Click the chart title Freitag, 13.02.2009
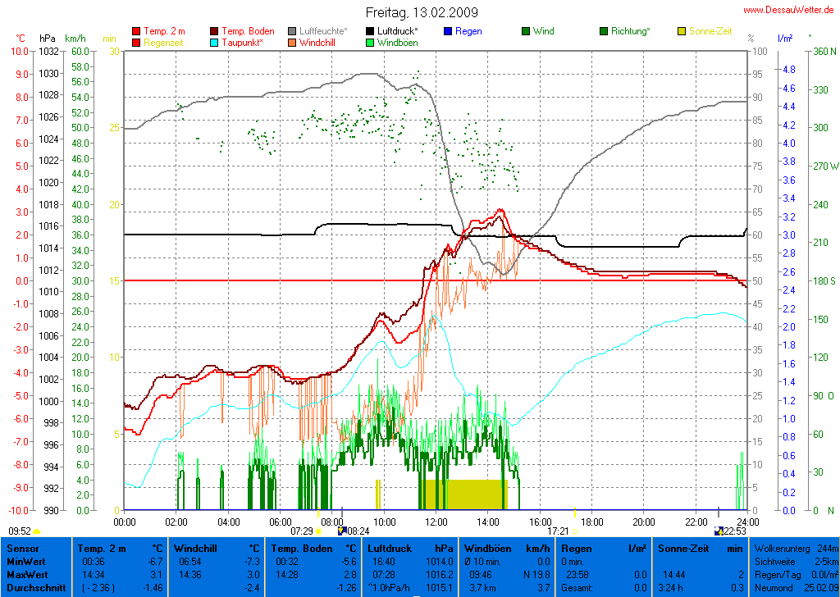The image size is (840, 597). pyautogui.click(x=421, y=13)
